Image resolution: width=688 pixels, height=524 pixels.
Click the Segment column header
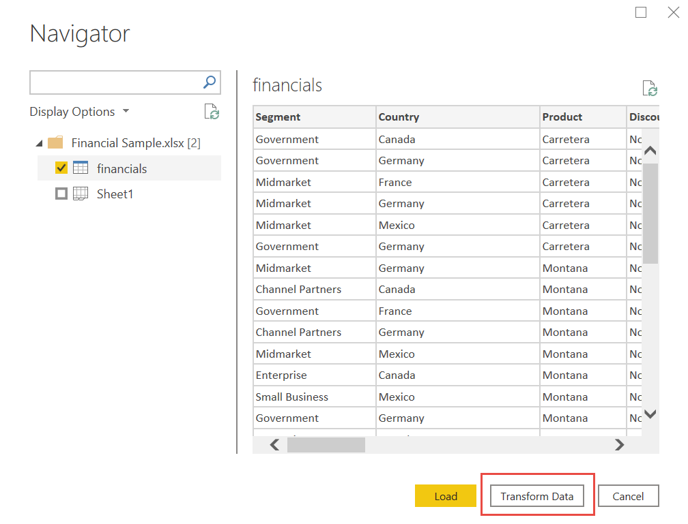(314, 117)
